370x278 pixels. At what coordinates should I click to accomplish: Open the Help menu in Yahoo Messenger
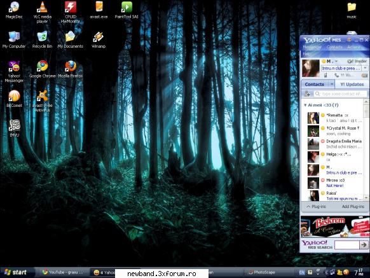pyautogui.click(x=306, y=54)
